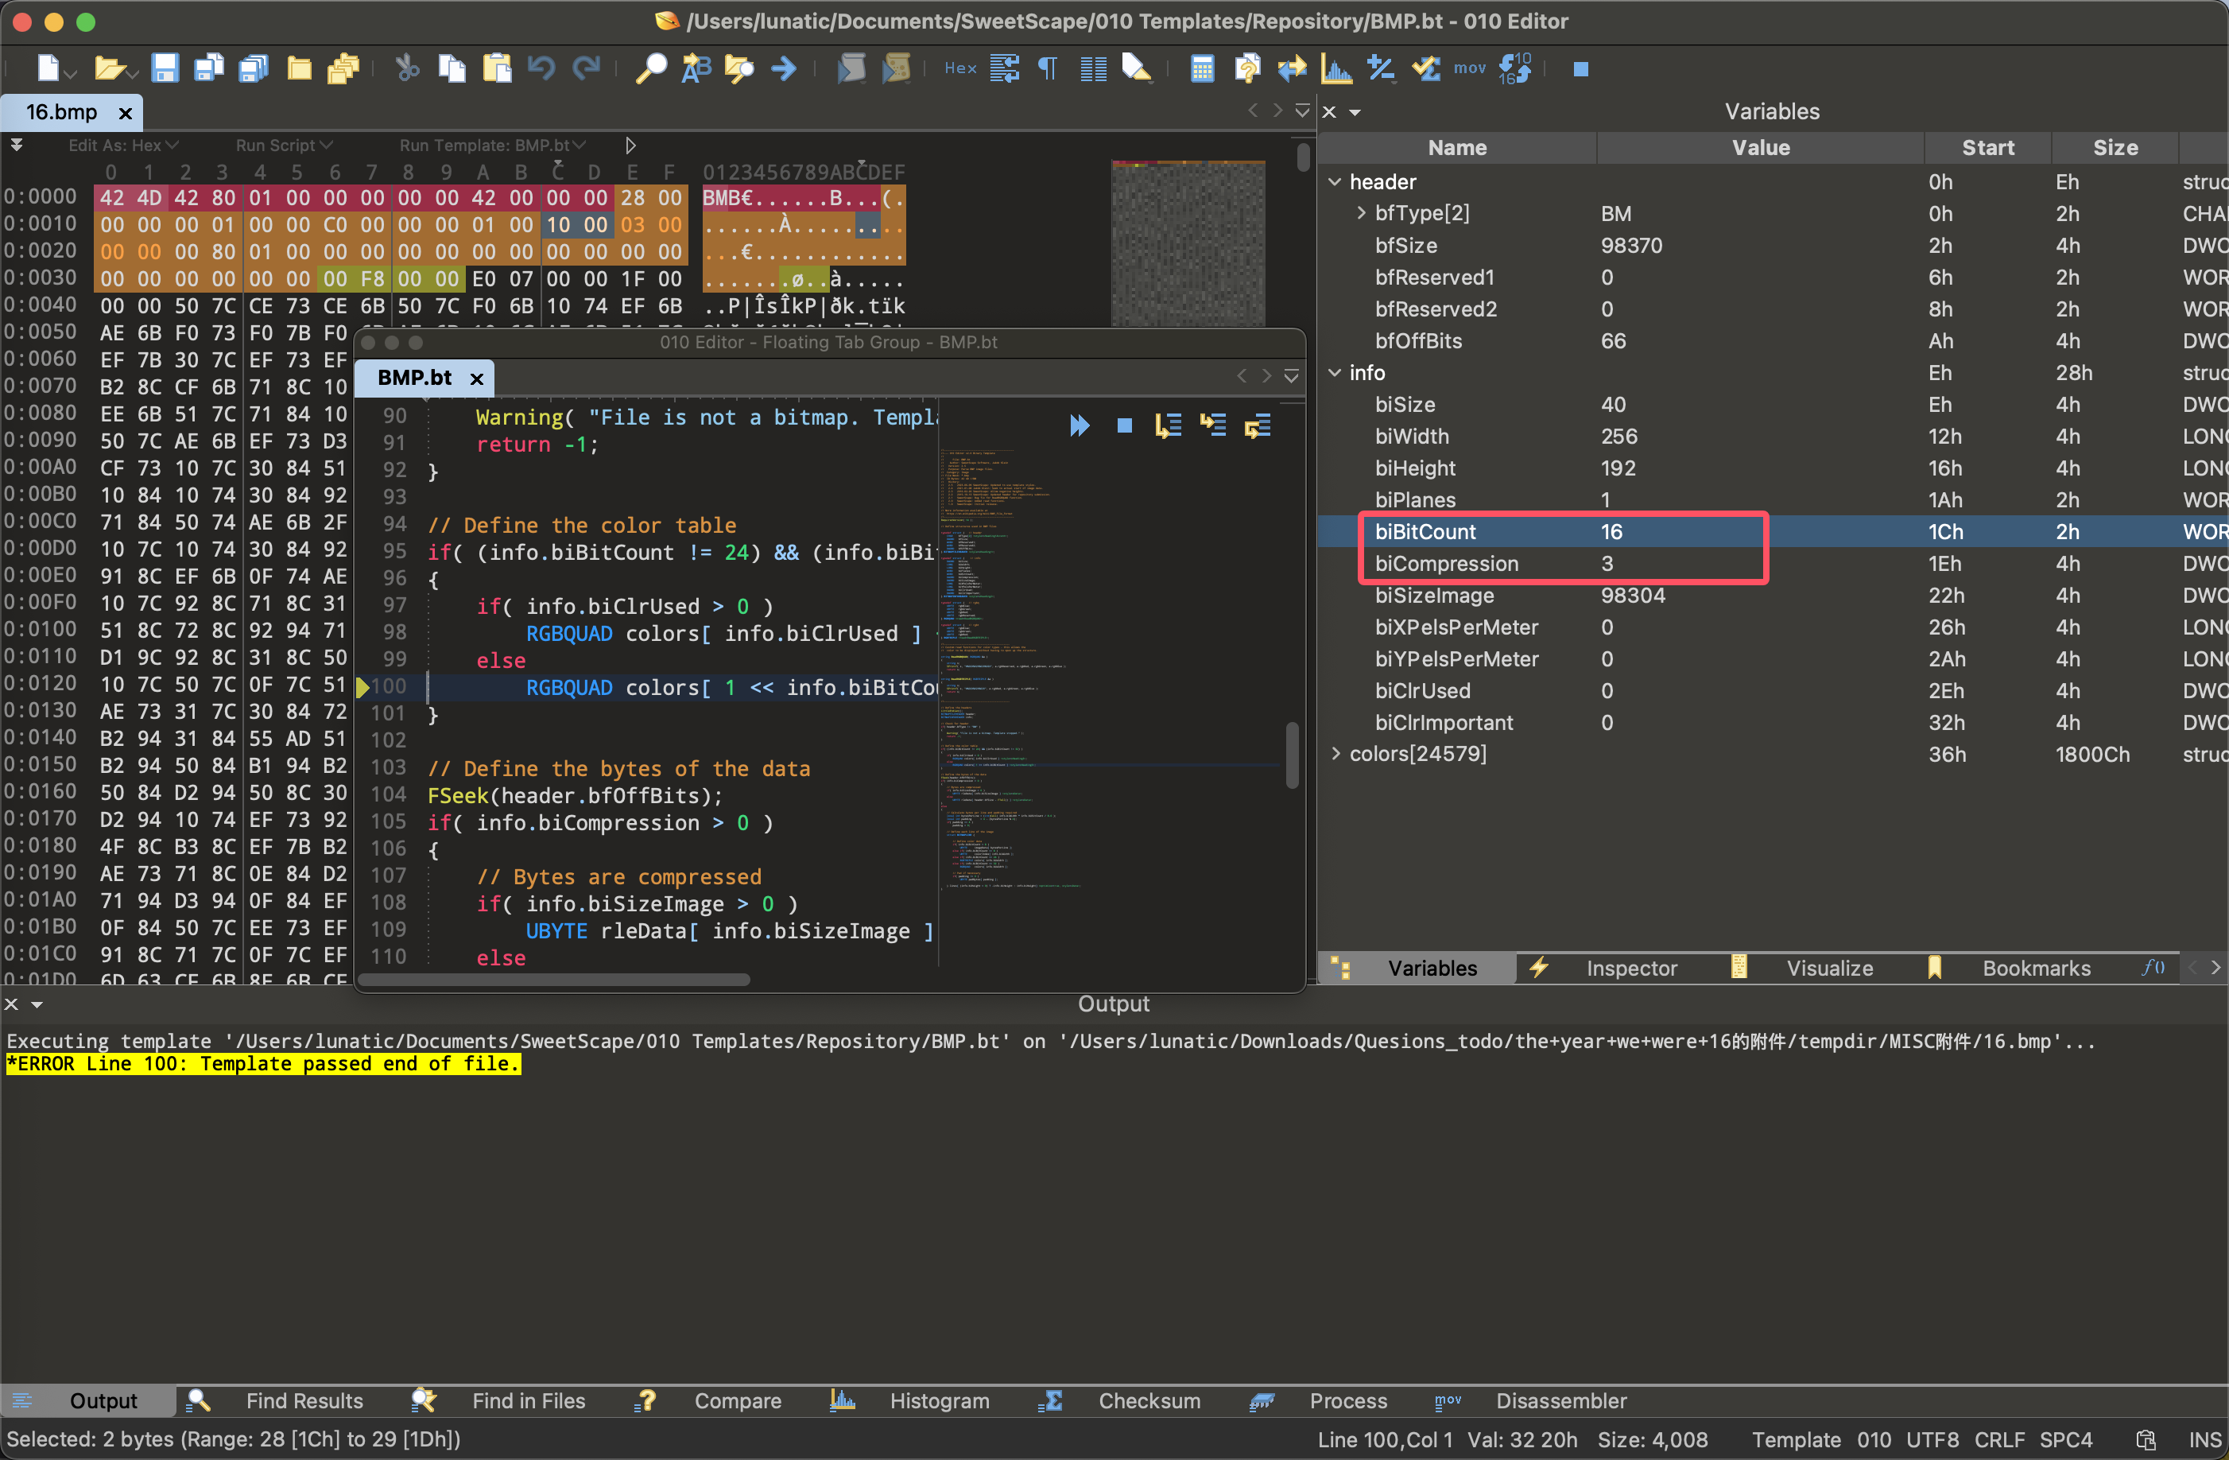
Task: Open the Edit As: Hex dropdown
Action: coord(122,146)
